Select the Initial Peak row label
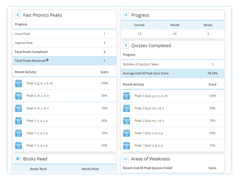240x183 pixels. (x=22, y=34)
